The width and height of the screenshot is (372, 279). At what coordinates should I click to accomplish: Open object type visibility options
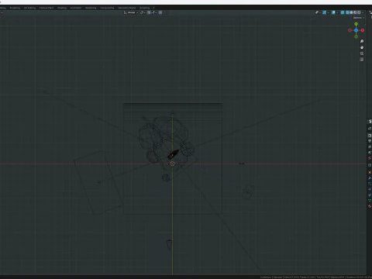tap(318, 12)
